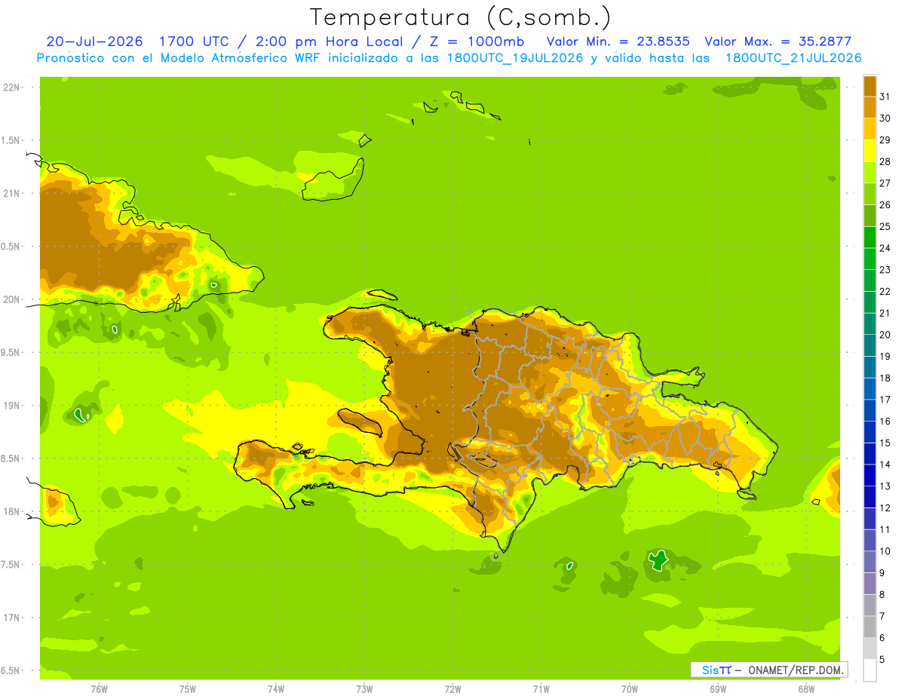The height and width of the screenshot is (699, 905).
Task: Click the "72W" longitude axis label
Action: pos(452,689)
